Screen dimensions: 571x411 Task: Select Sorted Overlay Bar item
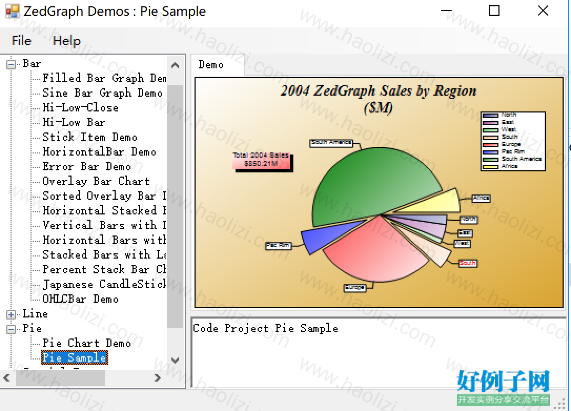coord(104,196)
